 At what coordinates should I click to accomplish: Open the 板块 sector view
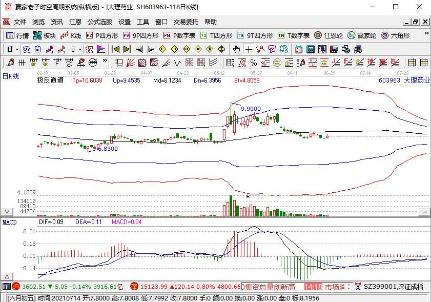pos(44,35)
